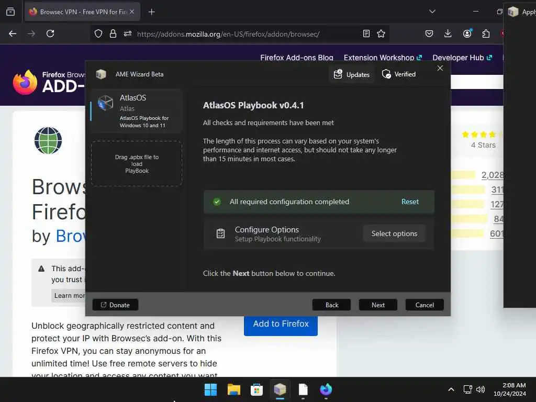Click Next in AME Wizard
The image size is (536, 402).
pos(378,305)
